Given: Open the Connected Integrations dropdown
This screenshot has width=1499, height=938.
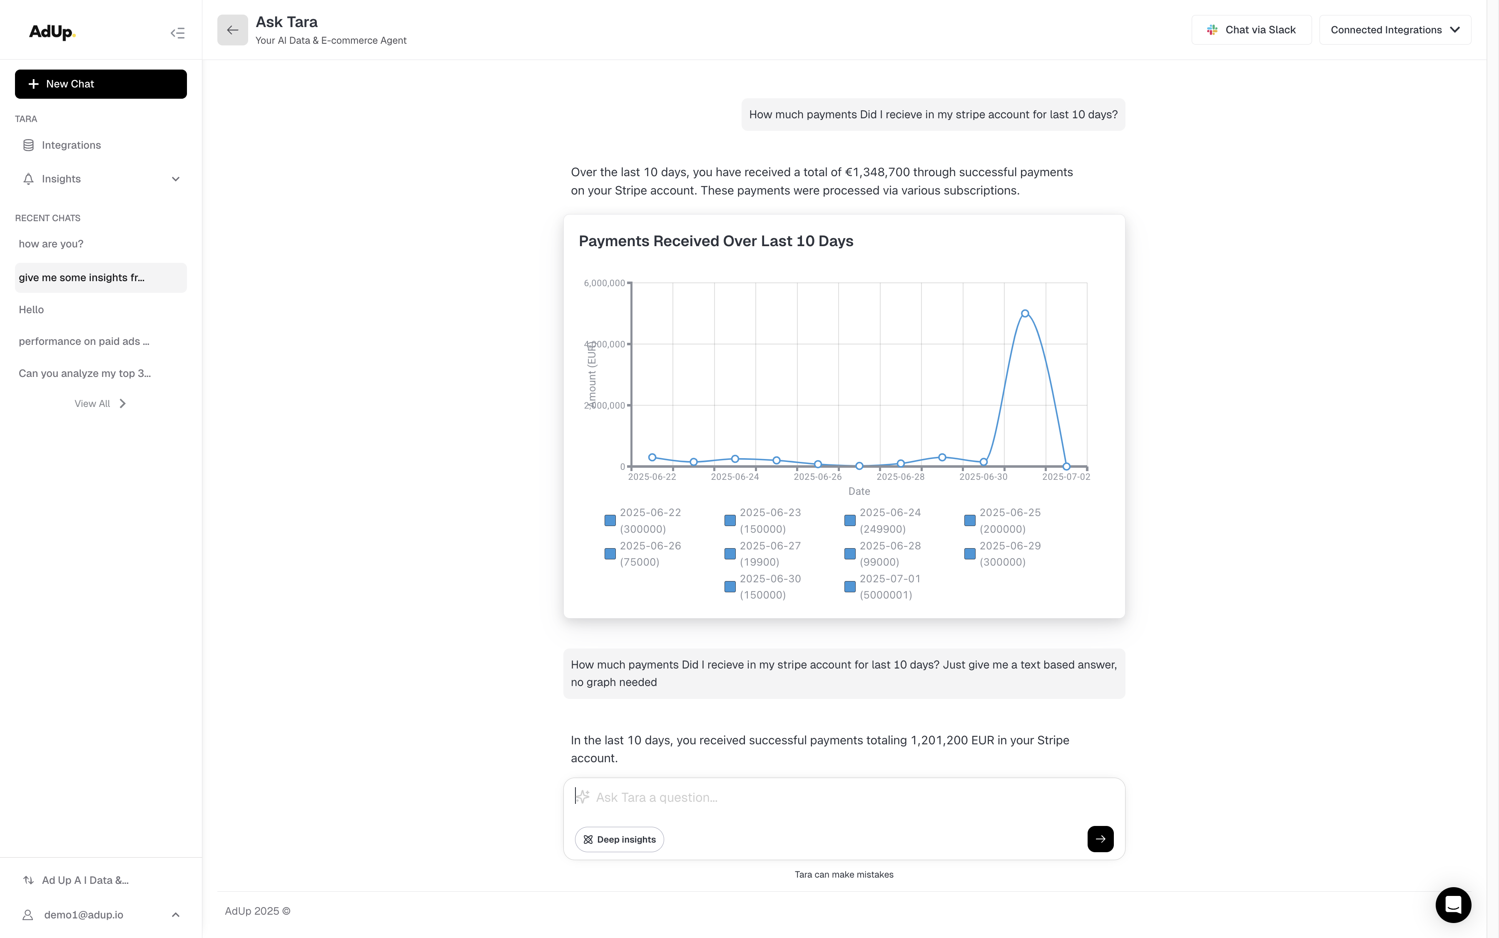Looking at the screenshot, I should [x=1395, y=30].
